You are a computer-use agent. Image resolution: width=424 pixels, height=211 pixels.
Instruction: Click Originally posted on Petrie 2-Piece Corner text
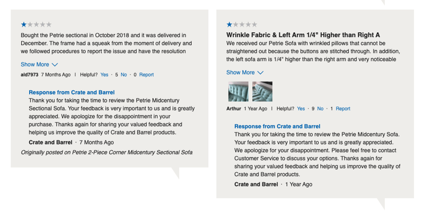107,153
